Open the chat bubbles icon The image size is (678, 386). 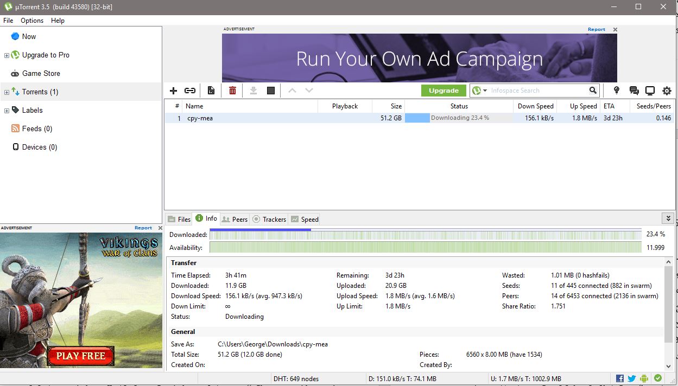coord(633,91)
